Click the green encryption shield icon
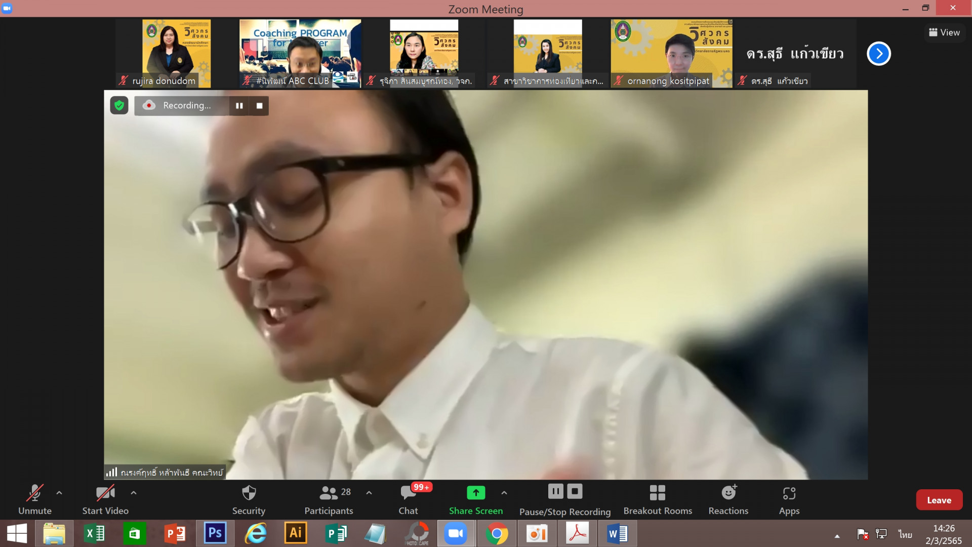The height and width of the screenshot is (547, 972). [119, 105]
